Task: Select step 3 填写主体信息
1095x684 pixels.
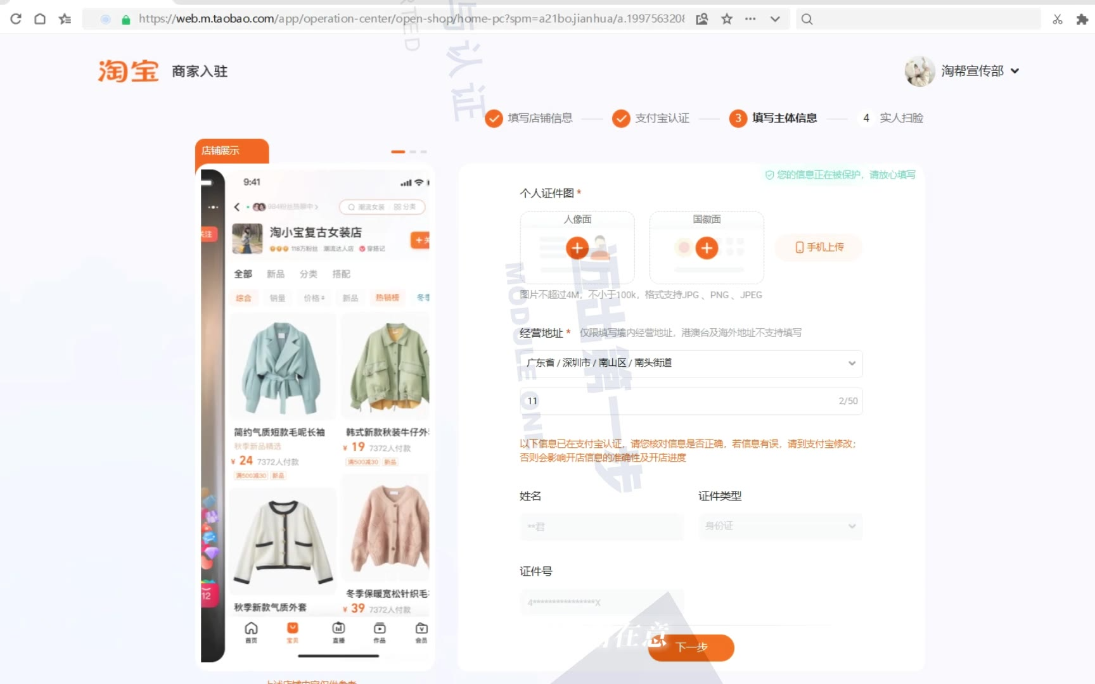Action: 773,118
